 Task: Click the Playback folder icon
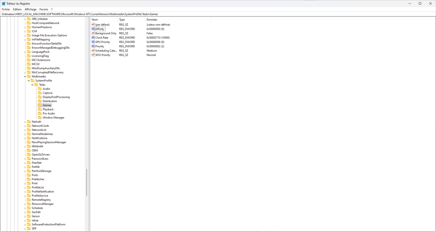pos(40,109)
